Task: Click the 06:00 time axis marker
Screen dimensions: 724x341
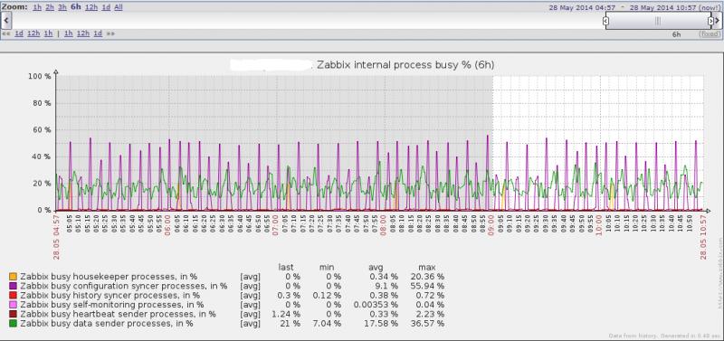Action: coord(167,224)
